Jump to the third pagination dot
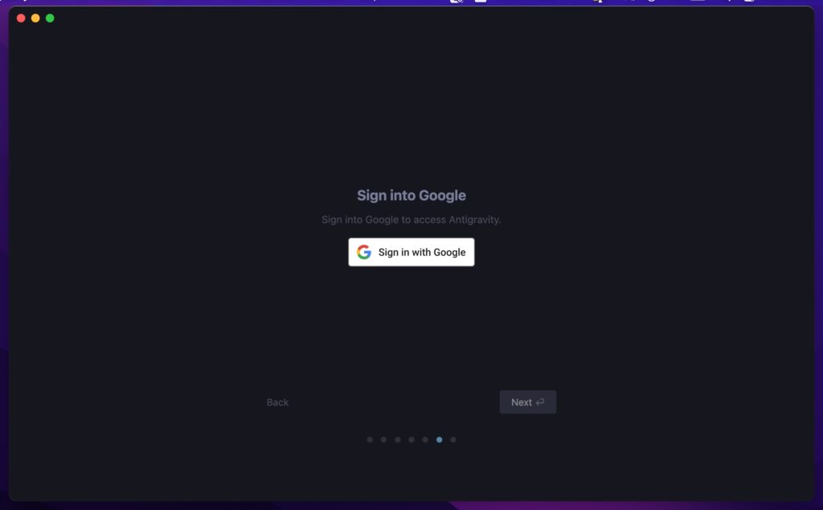 click(397, 440)
